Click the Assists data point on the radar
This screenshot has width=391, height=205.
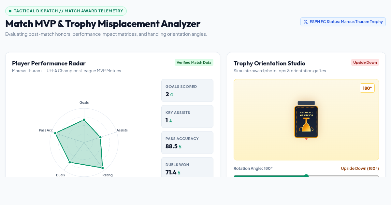tap(100, 137)
